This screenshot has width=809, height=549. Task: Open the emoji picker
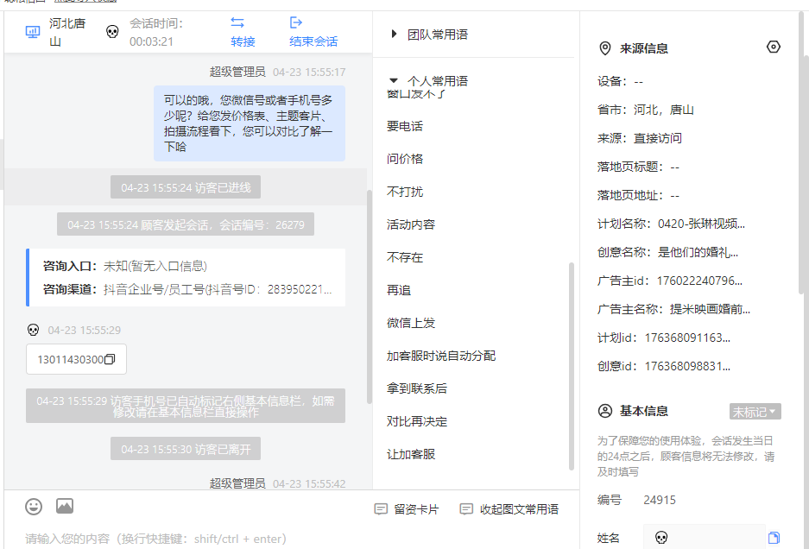tap(34, 506)
